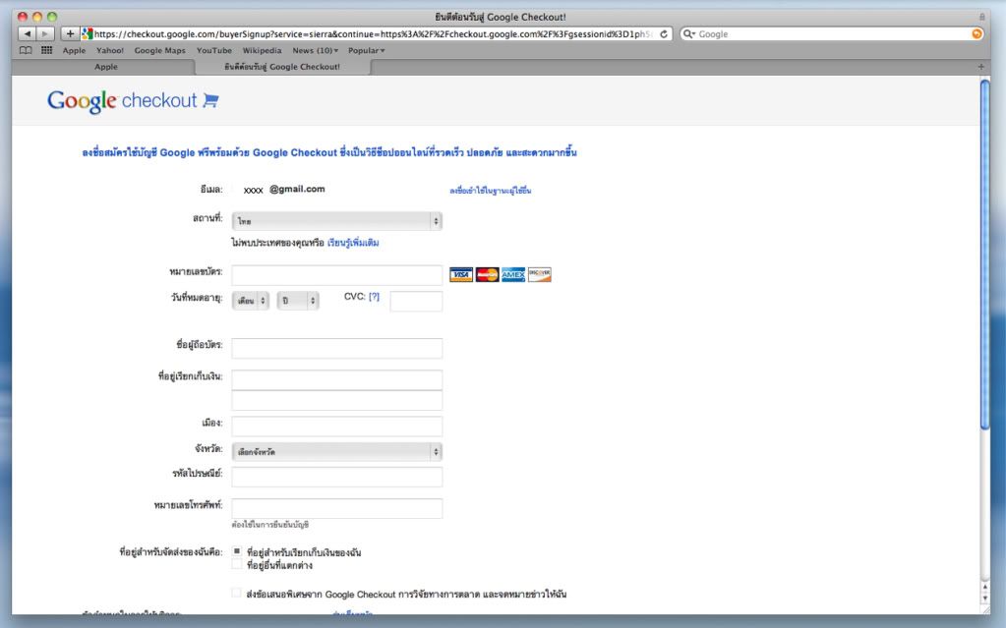The image size is (1006, 628).
Task: Click the first billing address line field
Action: pos(337,379)
